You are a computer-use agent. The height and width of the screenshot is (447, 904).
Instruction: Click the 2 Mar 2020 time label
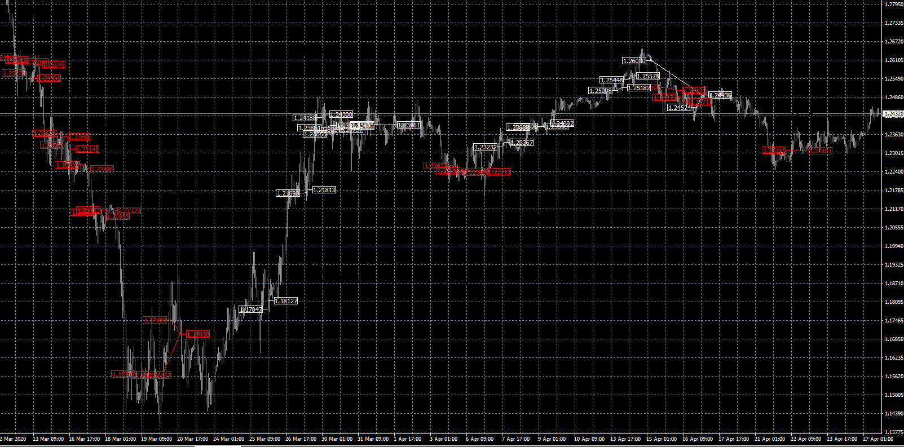click(x=13, y=439)
